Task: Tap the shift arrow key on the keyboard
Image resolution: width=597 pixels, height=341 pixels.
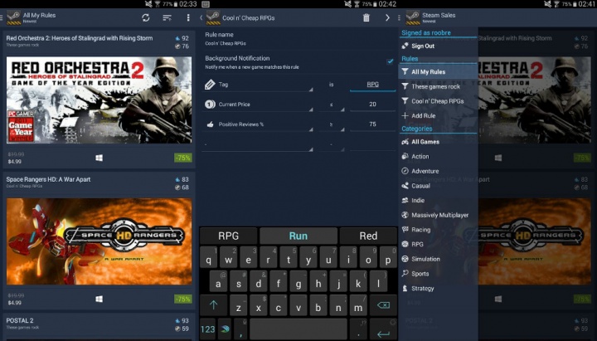Action: click(213, 305)
